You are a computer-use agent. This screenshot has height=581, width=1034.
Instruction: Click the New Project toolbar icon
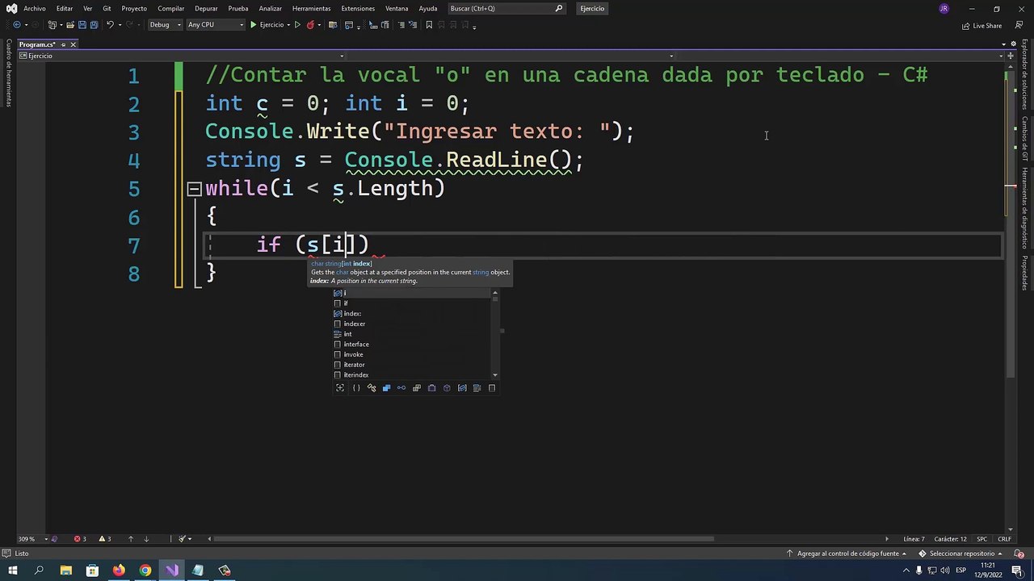[x=53, y=25]
